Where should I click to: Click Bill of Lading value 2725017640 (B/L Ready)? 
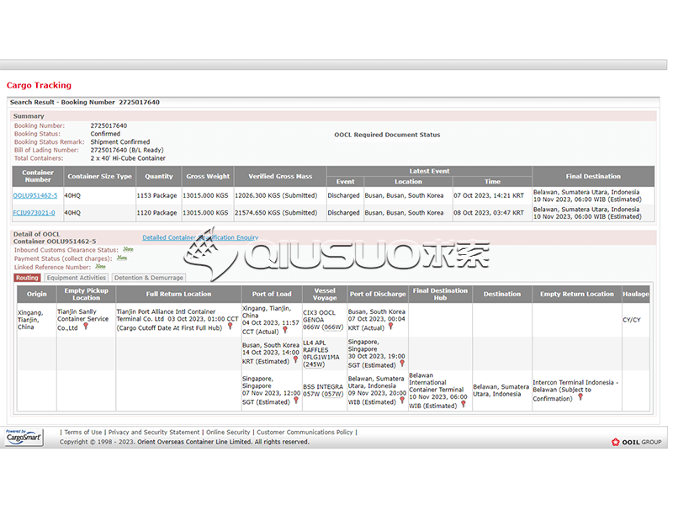point(127,151)
